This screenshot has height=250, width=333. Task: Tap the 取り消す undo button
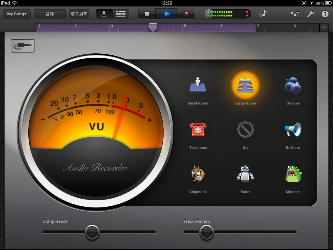click(79, 14)
